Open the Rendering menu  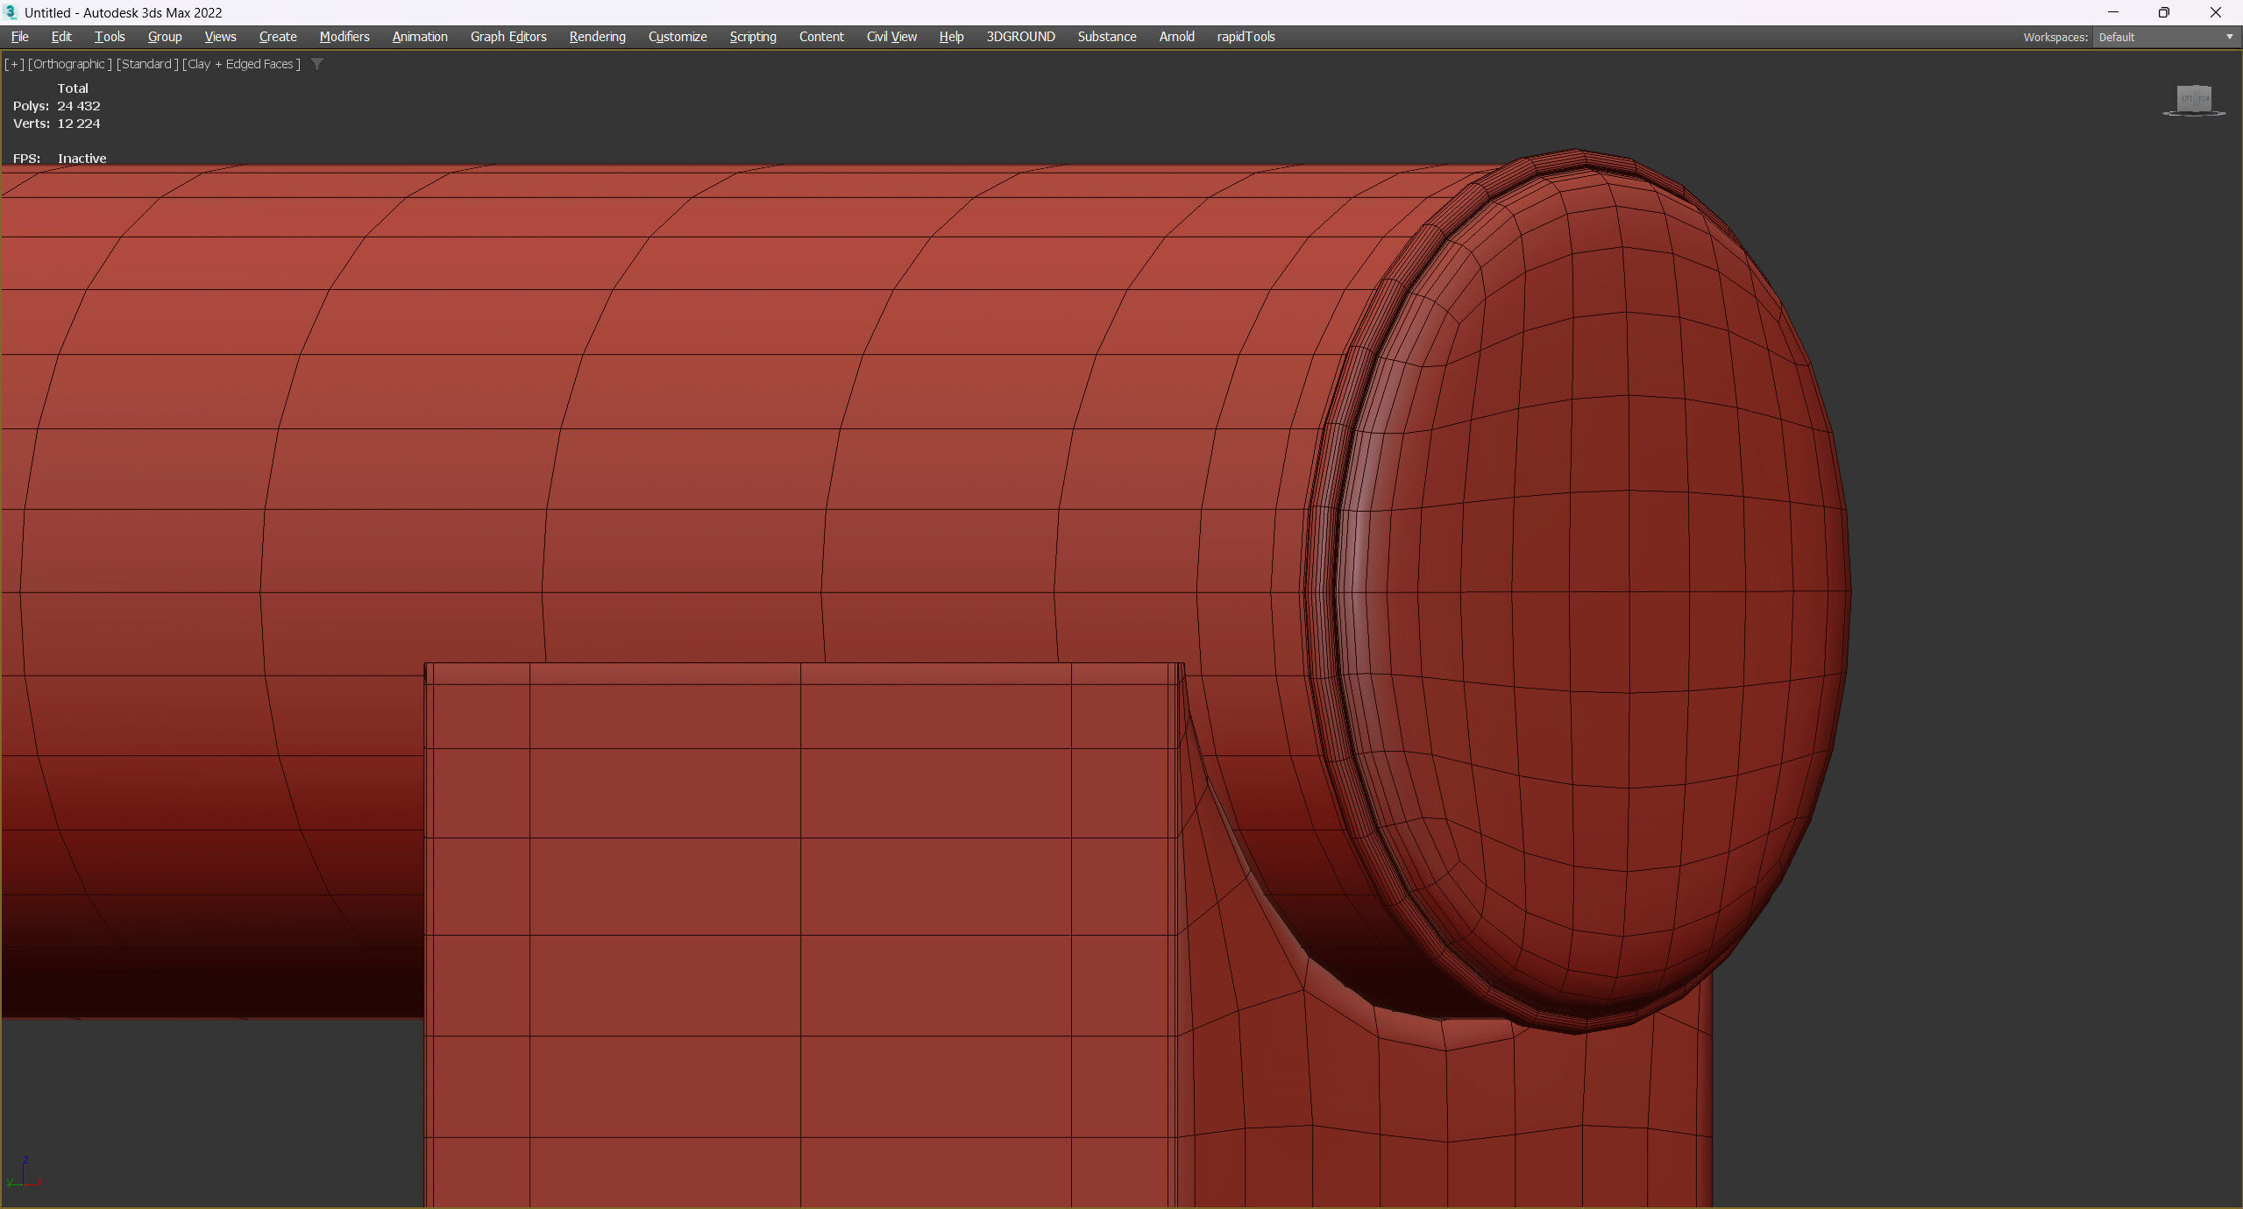coord(597,37)
